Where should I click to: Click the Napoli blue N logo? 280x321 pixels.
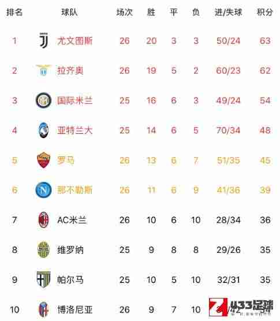pos(44,190)
